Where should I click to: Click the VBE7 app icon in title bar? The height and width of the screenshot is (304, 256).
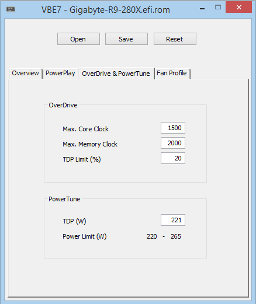point(11,9)
